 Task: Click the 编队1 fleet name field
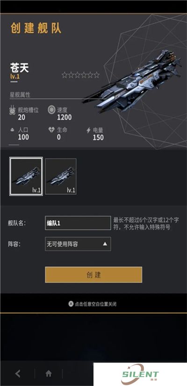click(x=78, y=223)
